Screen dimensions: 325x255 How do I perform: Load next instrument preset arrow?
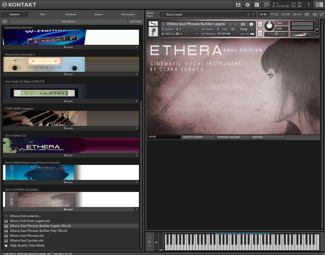tap(235, 24)
